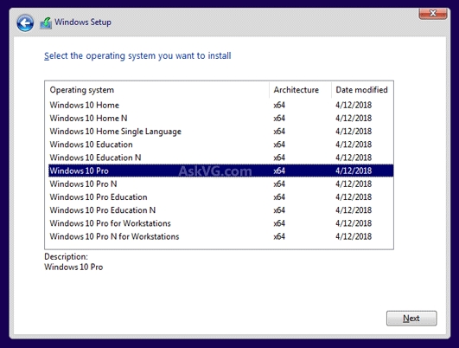Click x64 in Windows 10 Education row
Viewport: 459px width, 348px height.
[279, 145]
